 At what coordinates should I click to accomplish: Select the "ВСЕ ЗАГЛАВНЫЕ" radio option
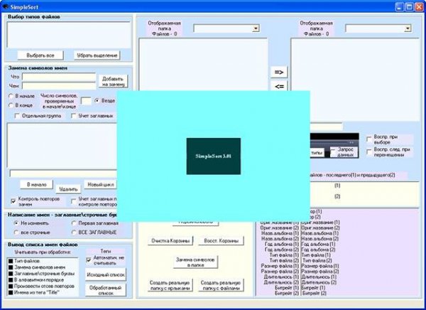tap(74, 232)
